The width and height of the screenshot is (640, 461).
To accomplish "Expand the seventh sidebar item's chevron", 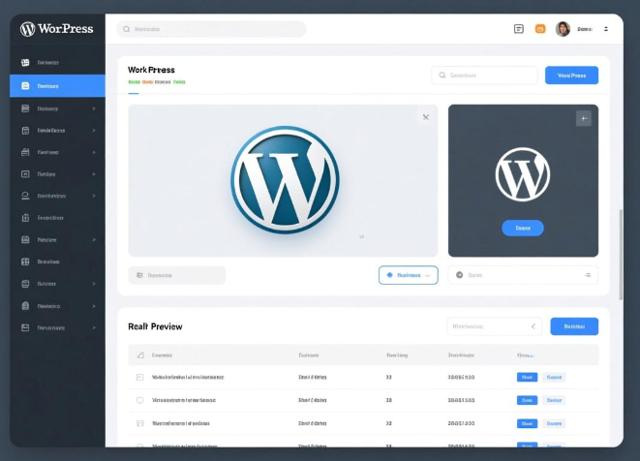I will (x=94, y=196).
